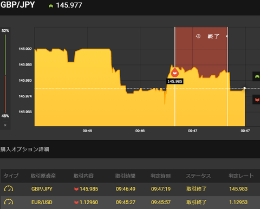Click the 取引時間 column header
Screen dimensions: 260x209
click(x=125, y=176)
